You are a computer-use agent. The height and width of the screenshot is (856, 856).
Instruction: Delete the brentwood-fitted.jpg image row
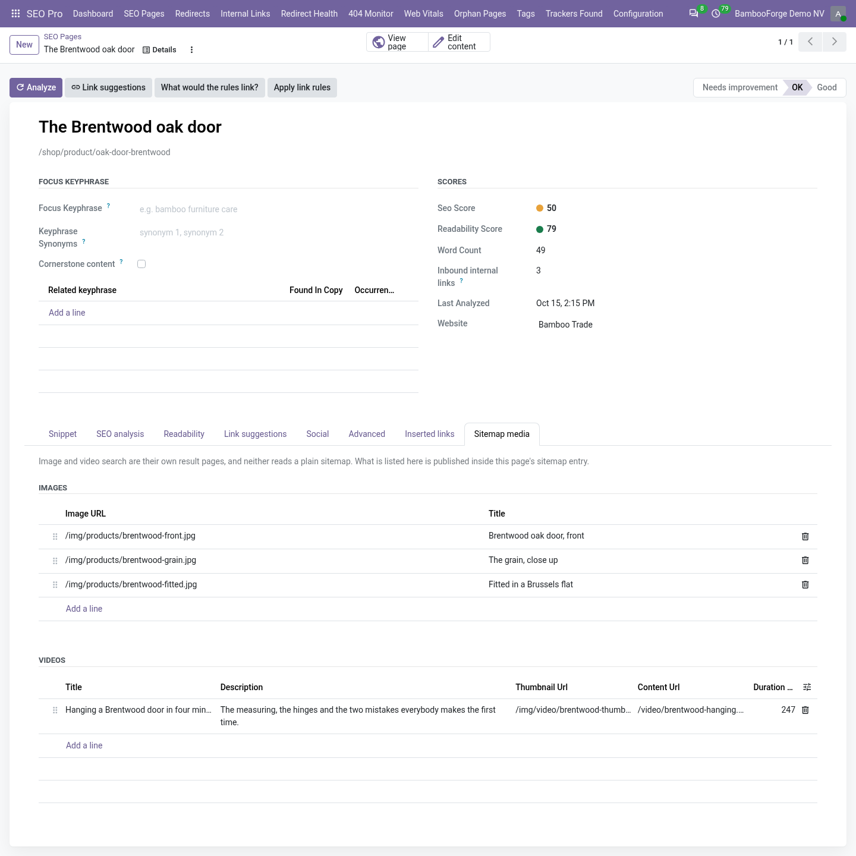click(x=805, y=584)
